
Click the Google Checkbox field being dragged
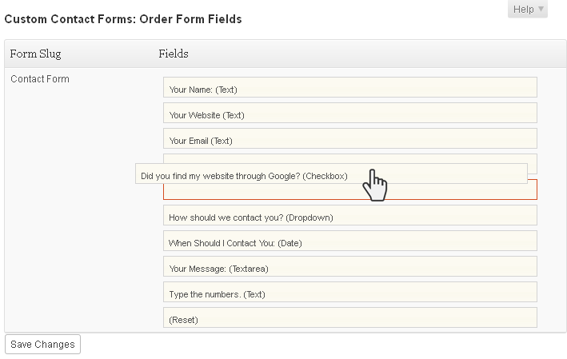point(331,174)
